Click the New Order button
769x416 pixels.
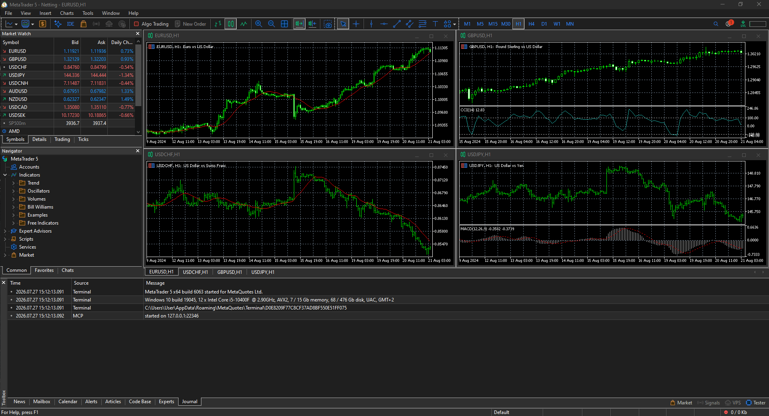click(191, 24)
